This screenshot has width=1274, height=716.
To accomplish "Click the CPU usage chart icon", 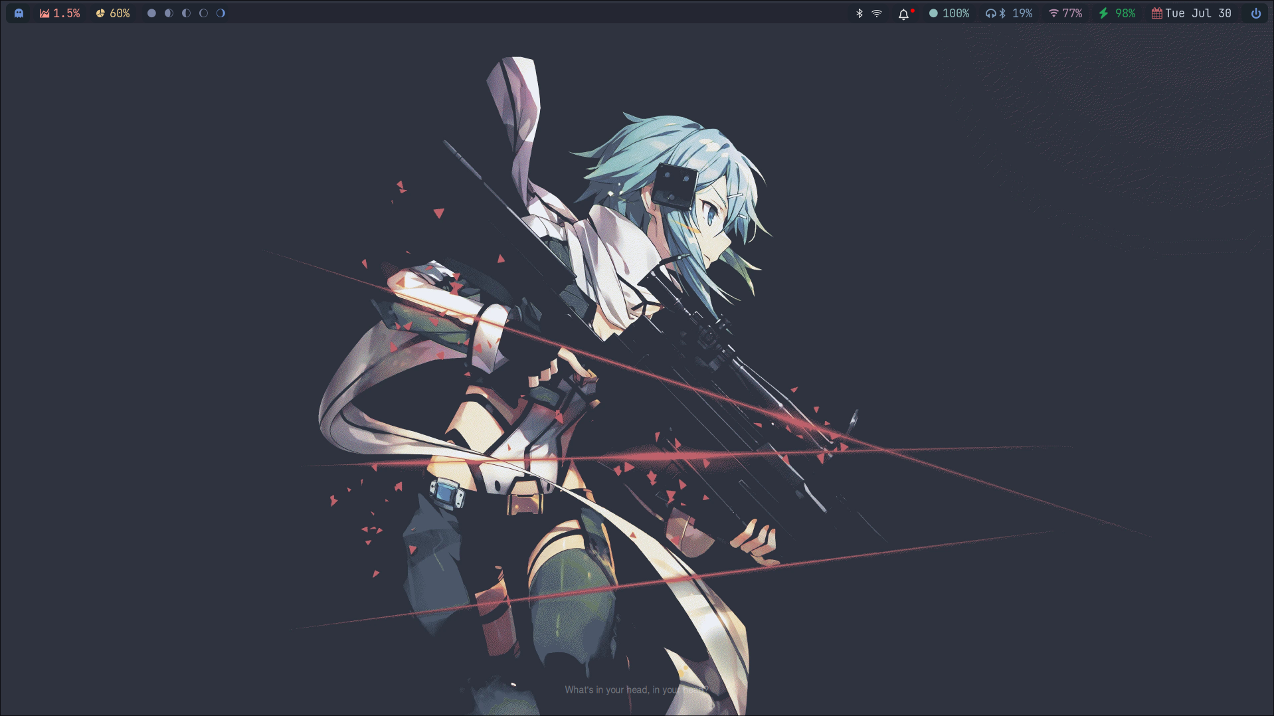I will coord(45,13).
